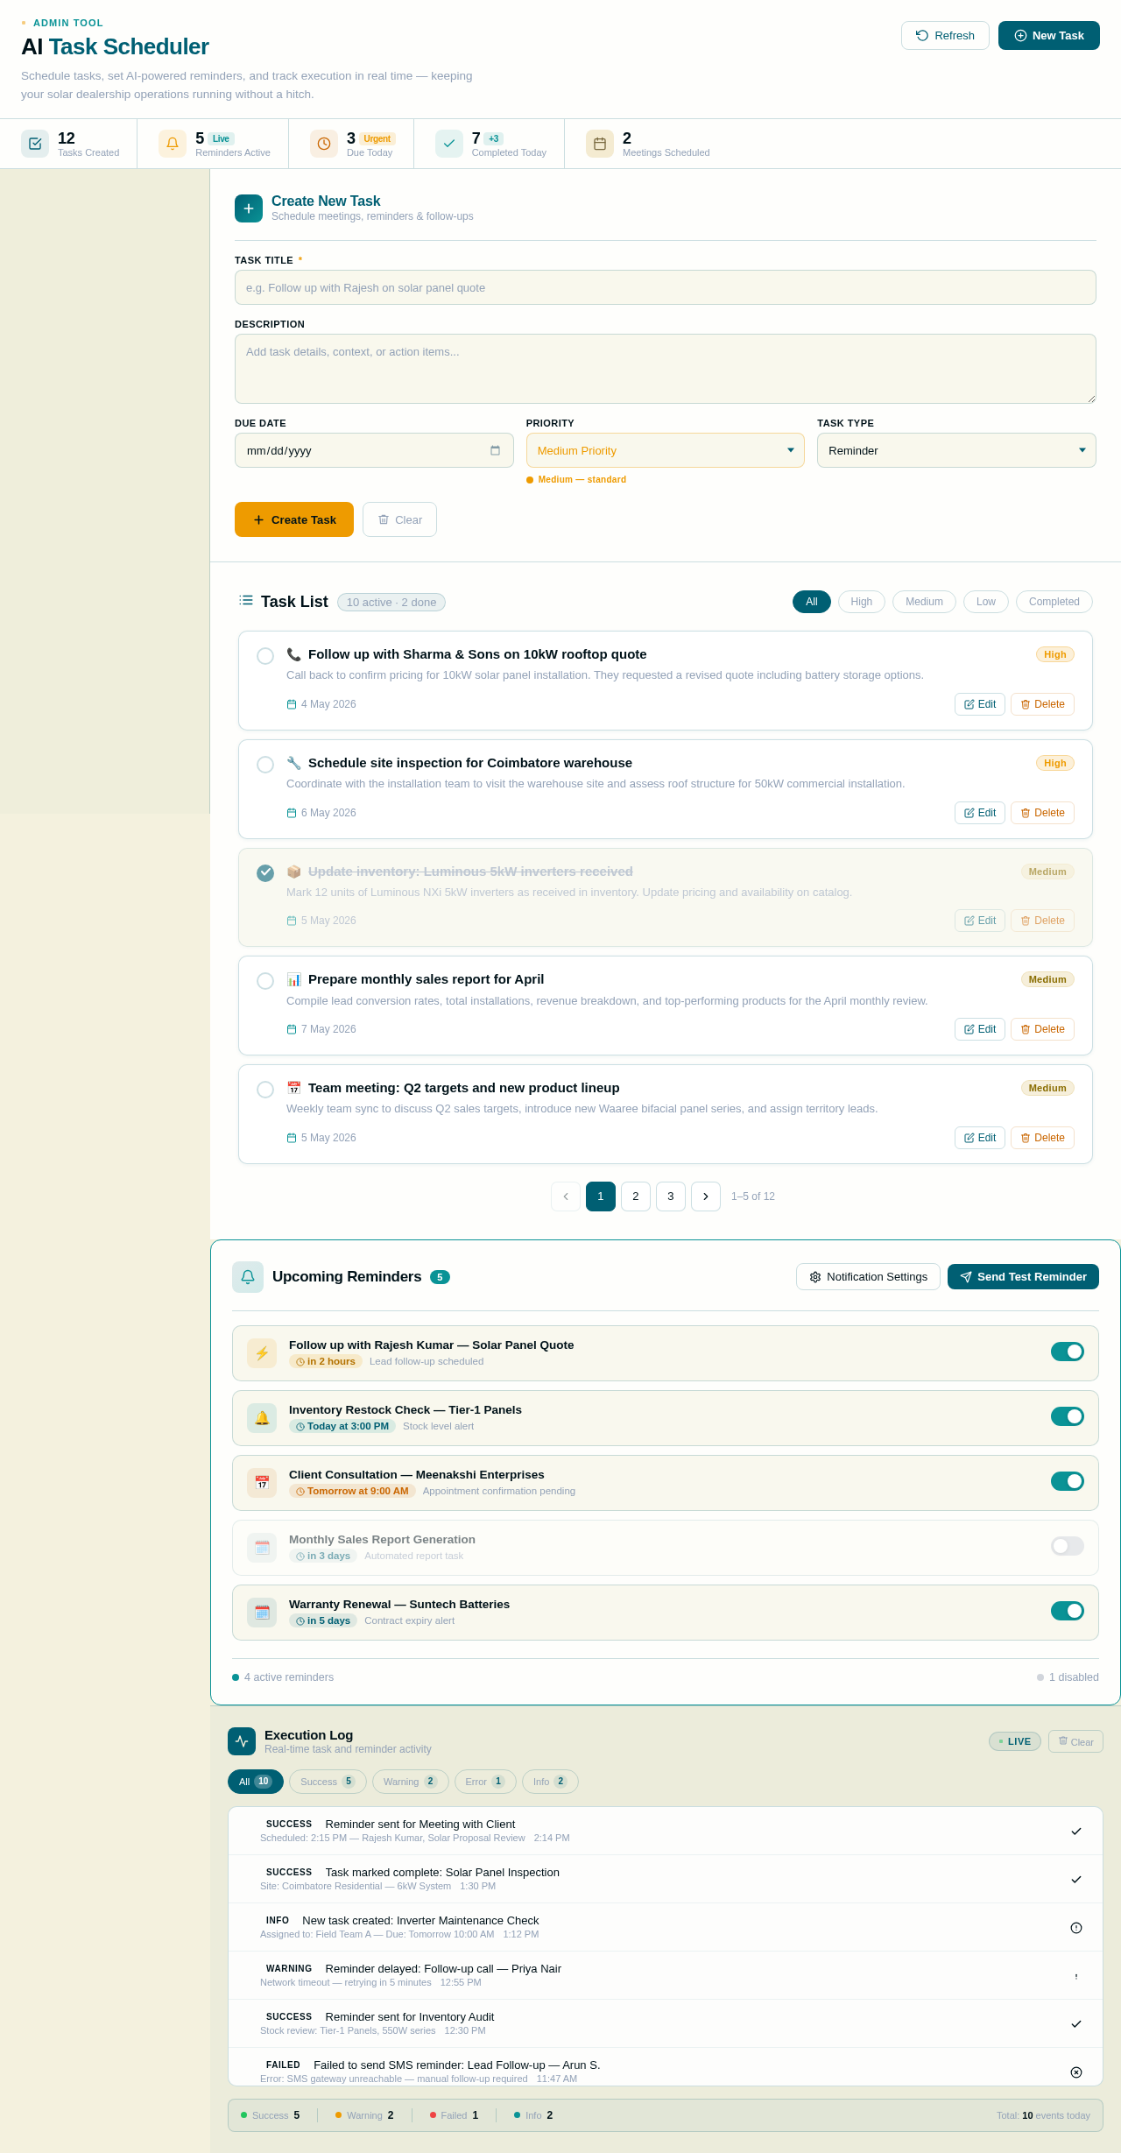The image size is (1121, 2153).
Task: Click Send Test Reminder button
Action: click(x=1023, y=1277)
